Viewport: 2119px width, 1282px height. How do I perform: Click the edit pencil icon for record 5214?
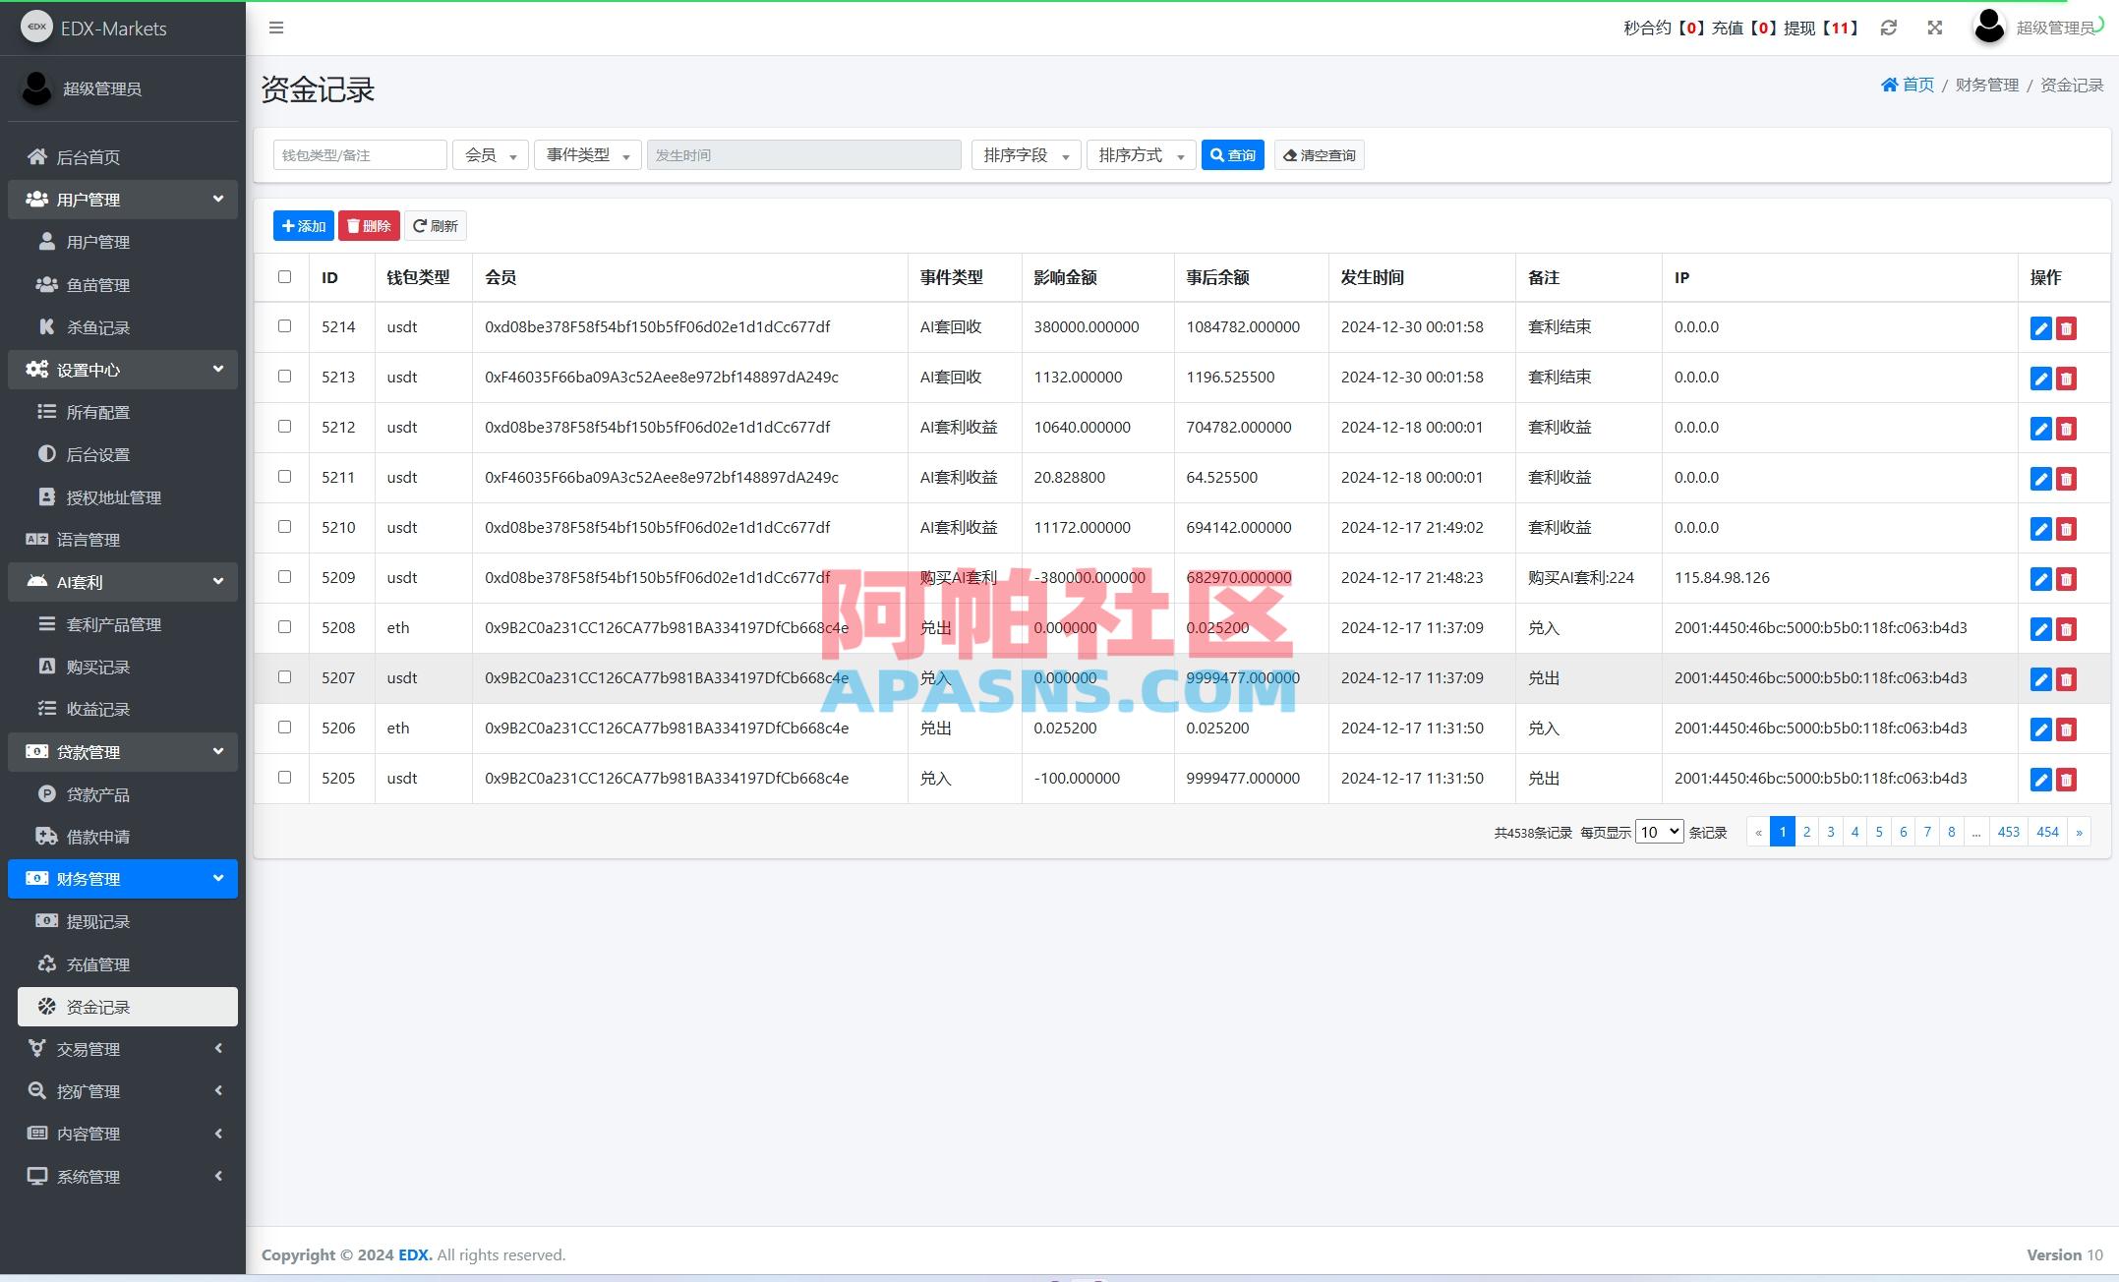tap(2041, 328)
